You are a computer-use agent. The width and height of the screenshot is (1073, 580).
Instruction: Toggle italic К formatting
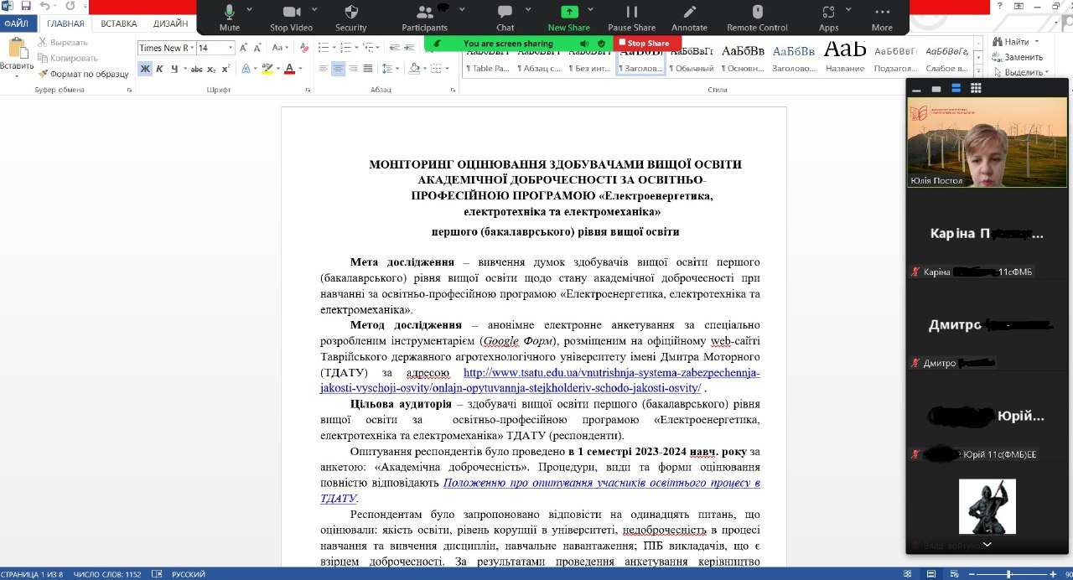pyautogui.click(x=159, y=69)
